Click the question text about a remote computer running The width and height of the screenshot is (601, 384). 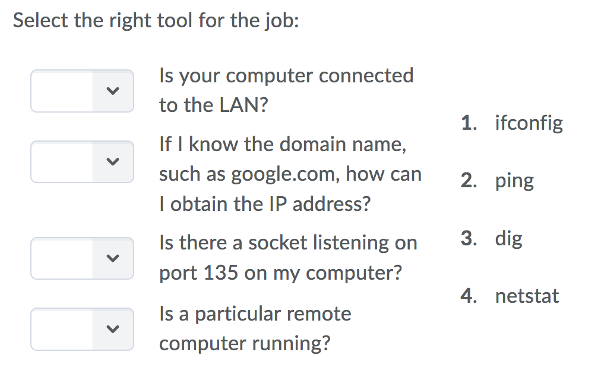click(x=255, y=328)
